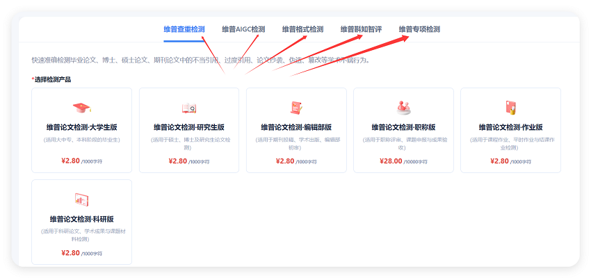Click 研究生版 description about 硕士、博士
Image resolution: width=591 pixels, height=278 pixels.
189,144
